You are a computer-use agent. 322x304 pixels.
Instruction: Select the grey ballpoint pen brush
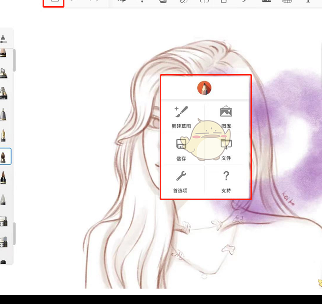tap(3, 115)
